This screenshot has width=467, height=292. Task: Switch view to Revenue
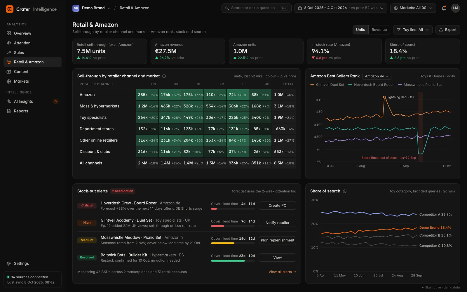(379, 30)
